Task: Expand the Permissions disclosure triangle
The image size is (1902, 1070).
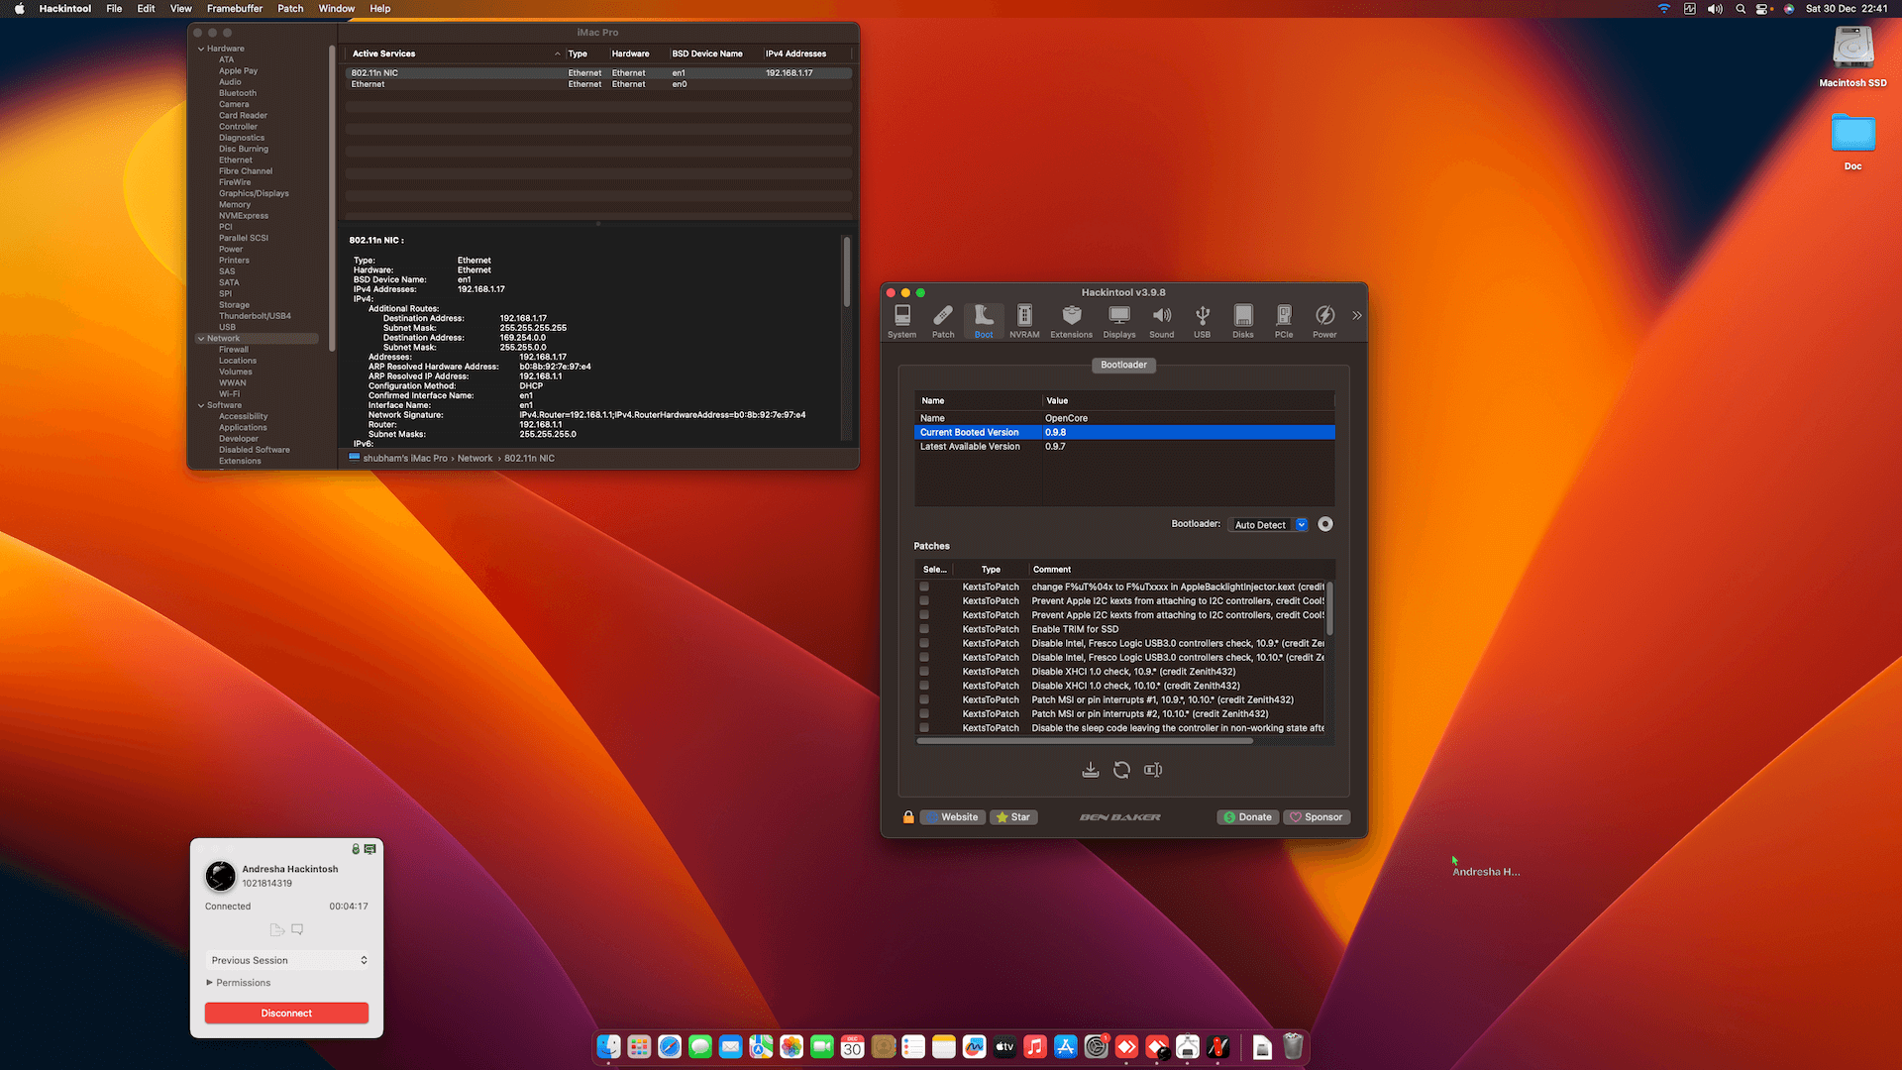Action: pyautogui.click(x=209, y=983)
